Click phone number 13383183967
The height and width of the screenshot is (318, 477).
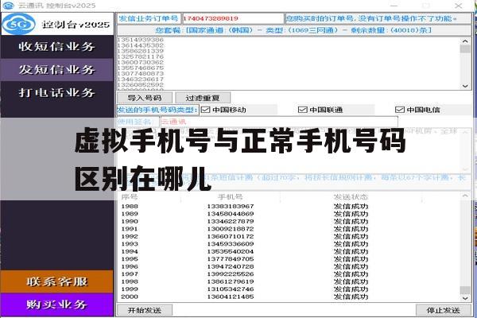(231, 207)
